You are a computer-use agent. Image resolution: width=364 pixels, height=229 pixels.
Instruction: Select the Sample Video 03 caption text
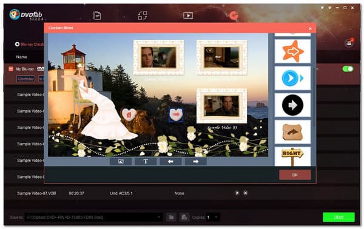(x=222, y=127)
